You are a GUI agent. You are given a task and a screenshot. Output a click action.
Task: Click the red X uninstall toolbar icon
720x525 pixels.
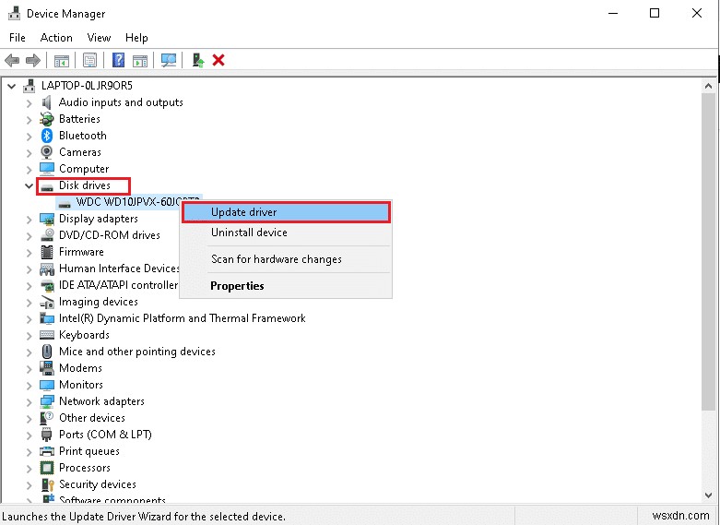coord(218,60)
